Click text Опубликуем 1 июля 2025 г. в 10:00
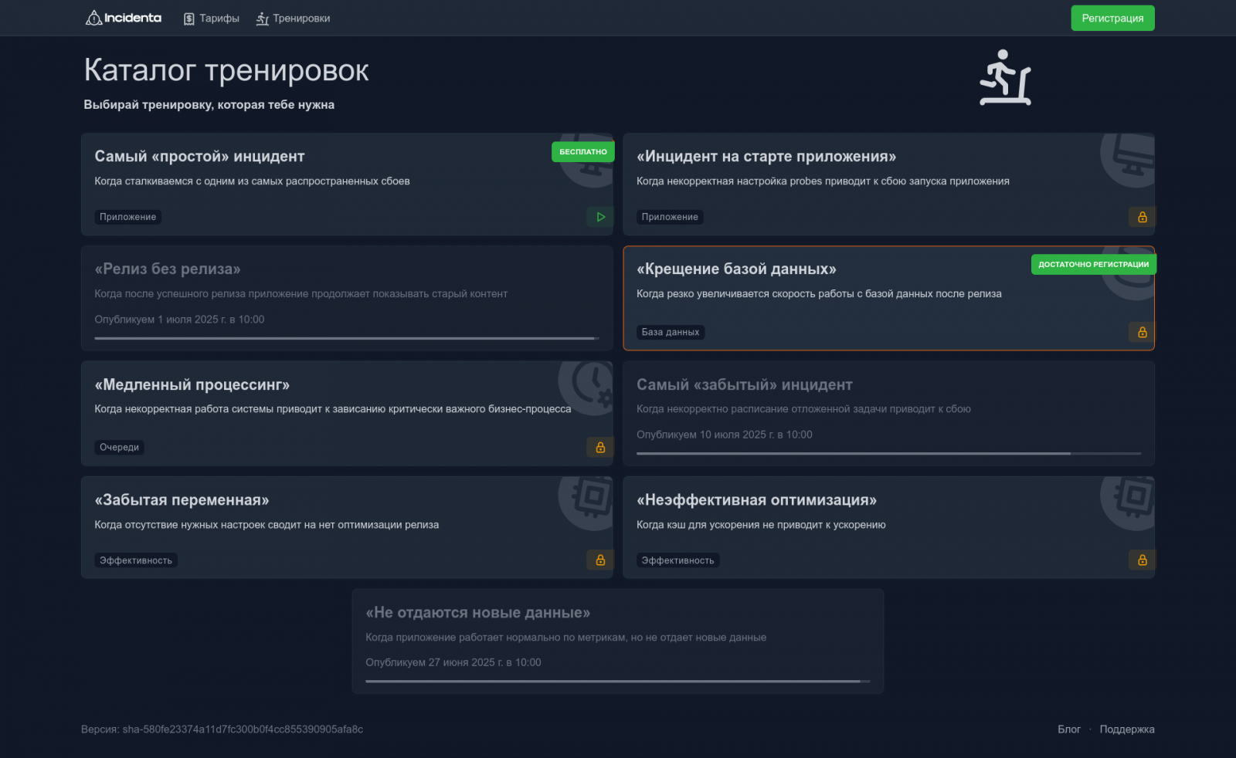 point(179,320)
